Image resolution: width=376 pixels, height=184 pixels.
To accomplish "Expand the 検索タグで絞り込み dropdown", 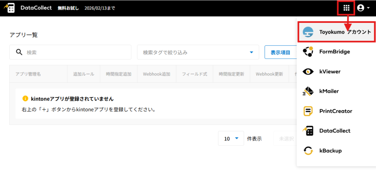I will click(x=198, y=52).
